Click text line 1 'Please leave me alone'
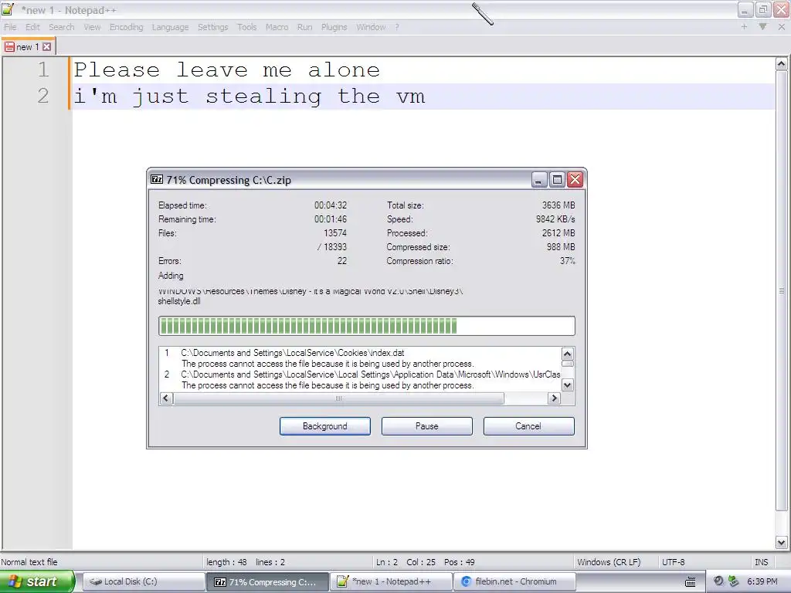 coord(227,70)
